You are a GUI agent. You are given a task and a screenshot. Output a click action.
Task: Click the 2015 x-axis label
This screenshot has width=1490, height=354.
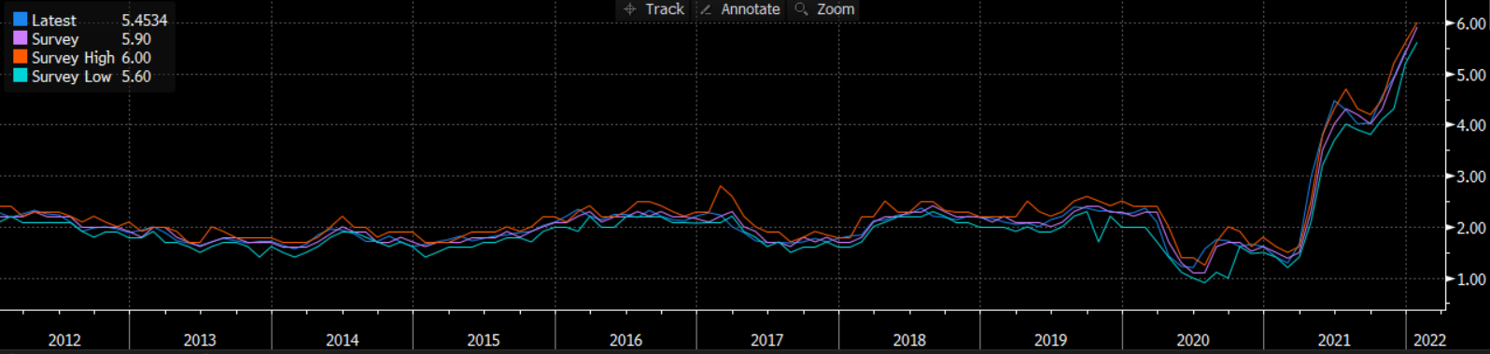click(484, 340)
